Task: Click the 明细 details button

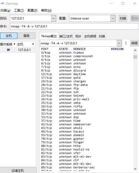Action: (134, 43)
